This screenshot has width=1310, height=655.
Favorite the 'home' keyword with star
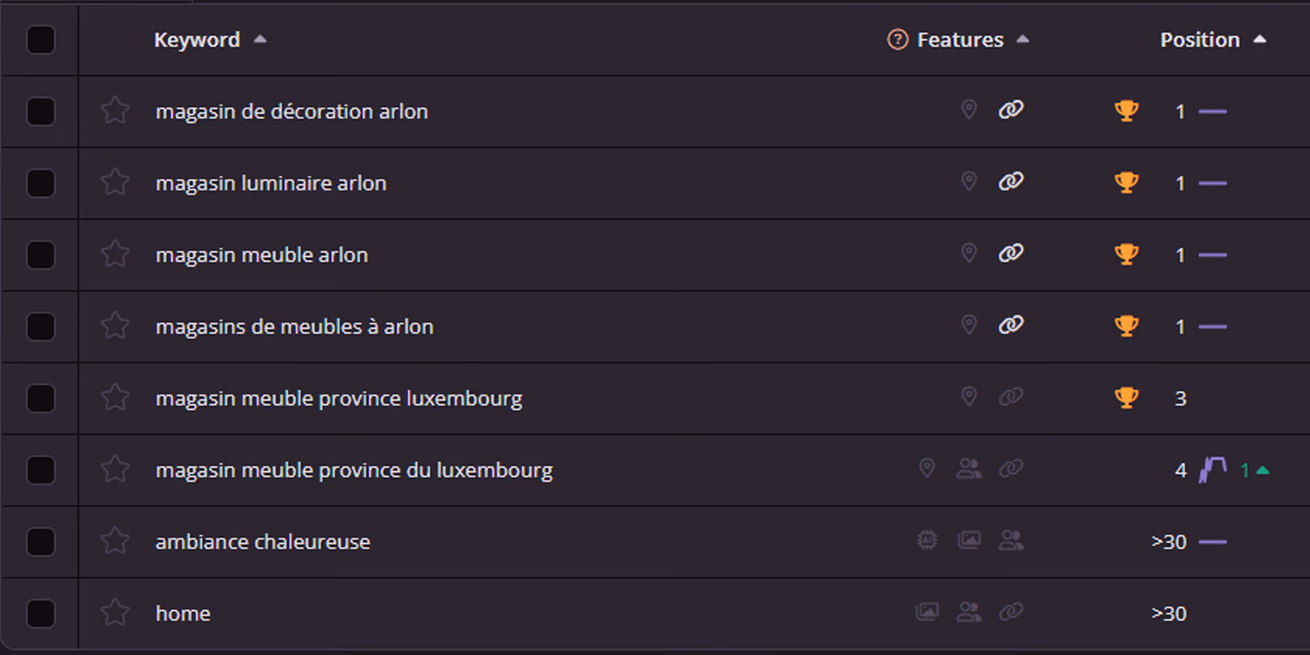115,613
